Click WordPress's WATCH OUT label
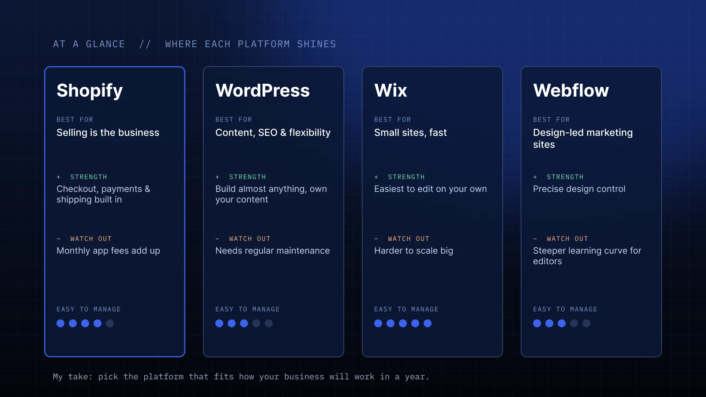The width and height of the screenshot is (706, 397). 250,239
